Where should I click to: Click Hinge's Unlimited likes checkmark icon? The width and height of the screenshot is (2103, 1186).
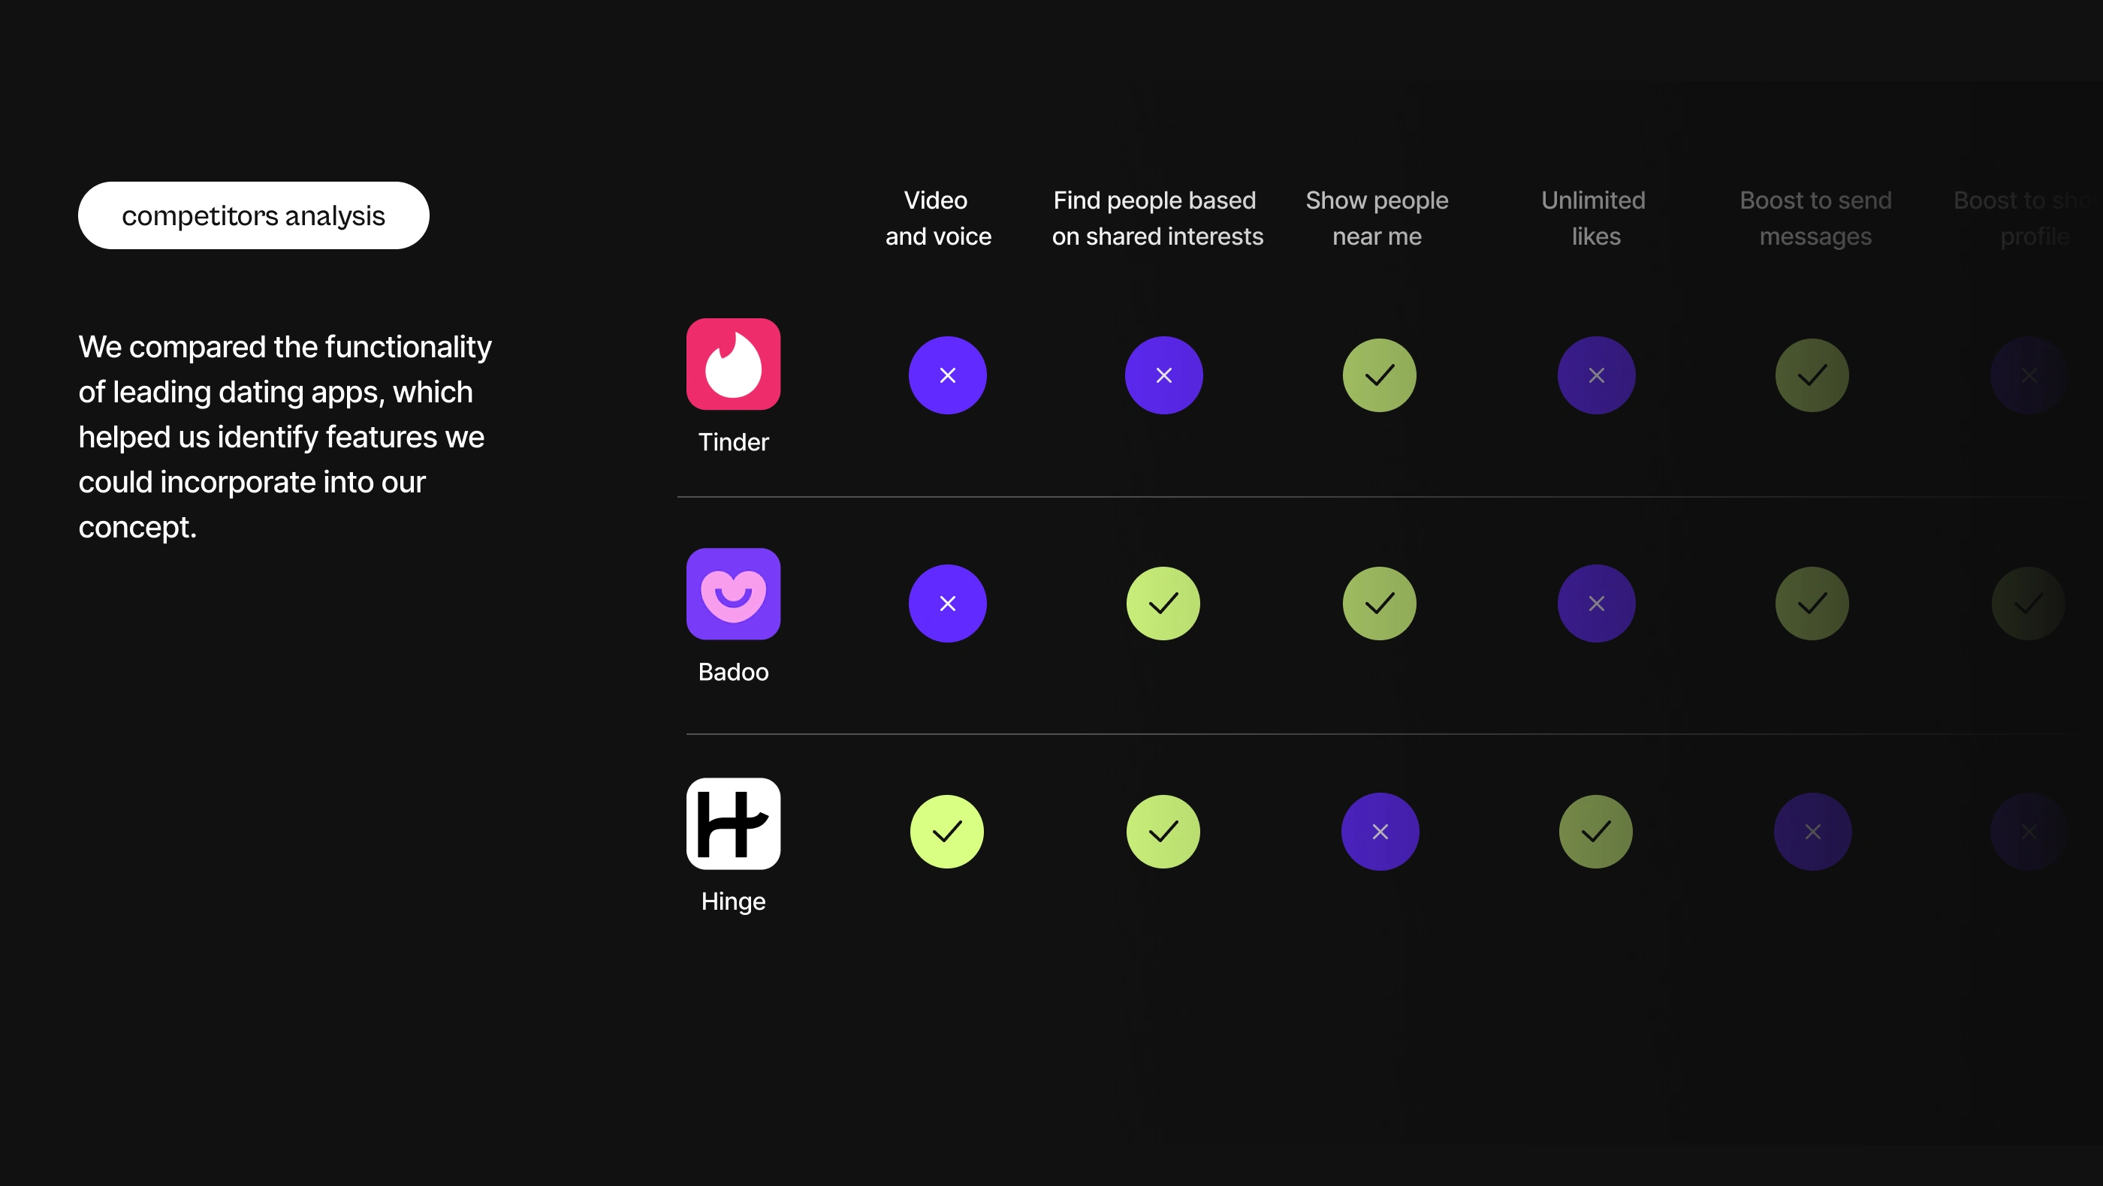[x=1596, y=831]
